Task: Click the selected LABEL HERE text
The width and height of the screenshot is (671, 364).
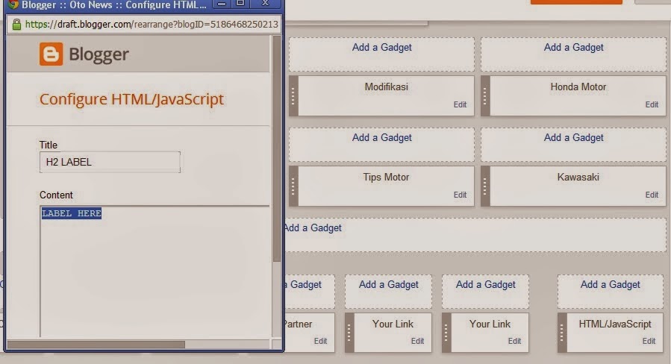Action: click(72, 213)
